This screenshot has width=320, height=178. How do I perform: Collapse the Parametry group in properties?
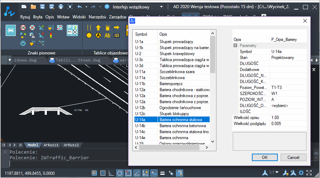click(x=235, y=46)
